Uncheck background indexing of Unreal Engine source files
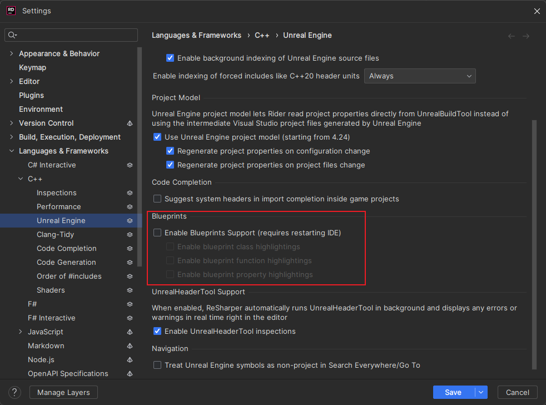The height and width of the screenshot is (405, 546). pos(170,58)
